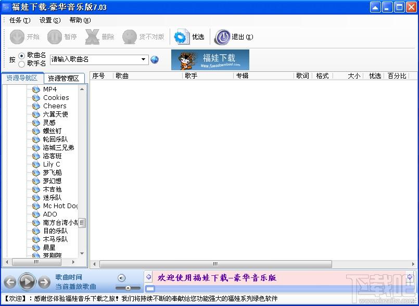419x306 pixels.
Task: Click the icon next to ADO
Action: 36,214
